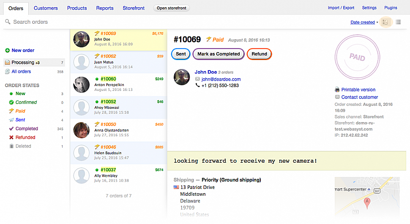Click the john@deardoe.com email link
Screen dimensions: 410x224
pyautogui.click(x=221, y=79)
